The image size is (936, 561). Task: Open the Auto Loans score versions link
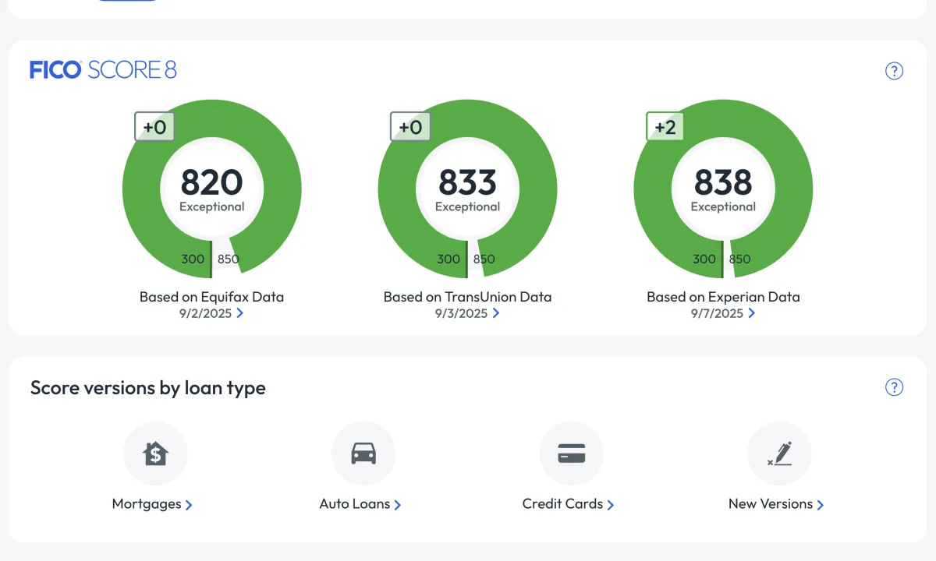(360, 504)
